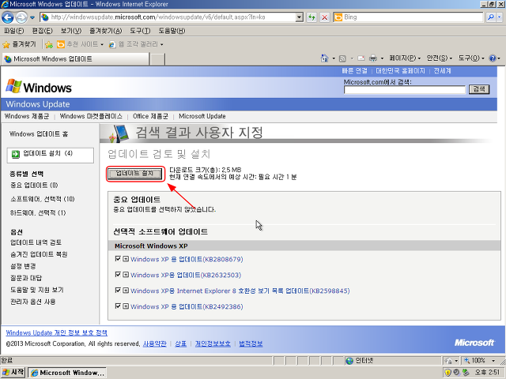Viewport: 506px width, 379px height.
Task: Click the Print icon
Action: click(x=373, y=58)
